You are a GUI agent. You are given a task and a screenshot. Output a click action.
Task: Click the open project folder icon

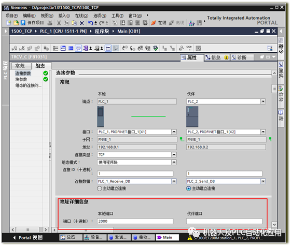16,23
